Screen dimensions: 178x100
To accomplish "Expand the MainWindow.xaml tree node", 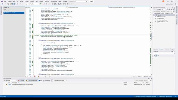I will (x=156, y=22).
